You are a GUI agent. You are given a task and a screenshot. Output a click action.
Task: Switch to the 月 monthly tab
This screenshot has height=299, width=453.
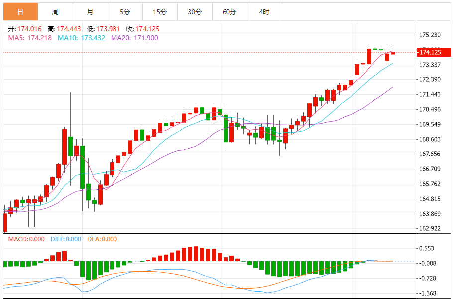click(91, 12)
